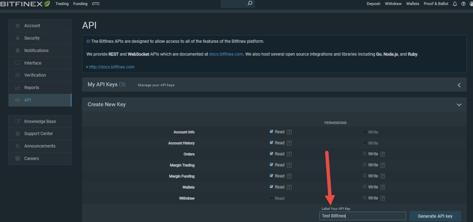
Task: Open the notifications bell icon
Action: [455, 4]
